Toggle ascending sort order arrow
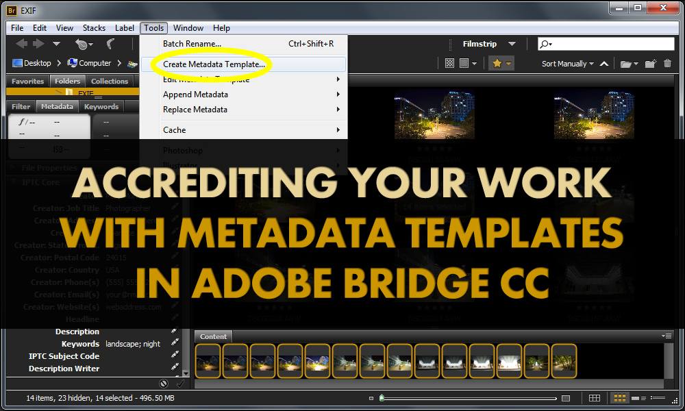The height and width of the screenshot is (411, 685). click(x=604, y=64)
